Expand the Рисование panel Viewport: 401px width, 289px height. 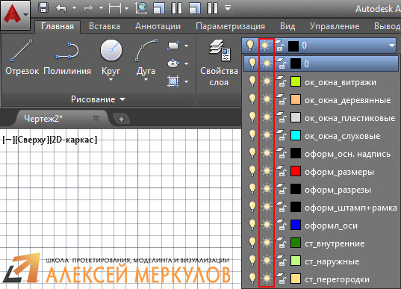click(99, 99)
